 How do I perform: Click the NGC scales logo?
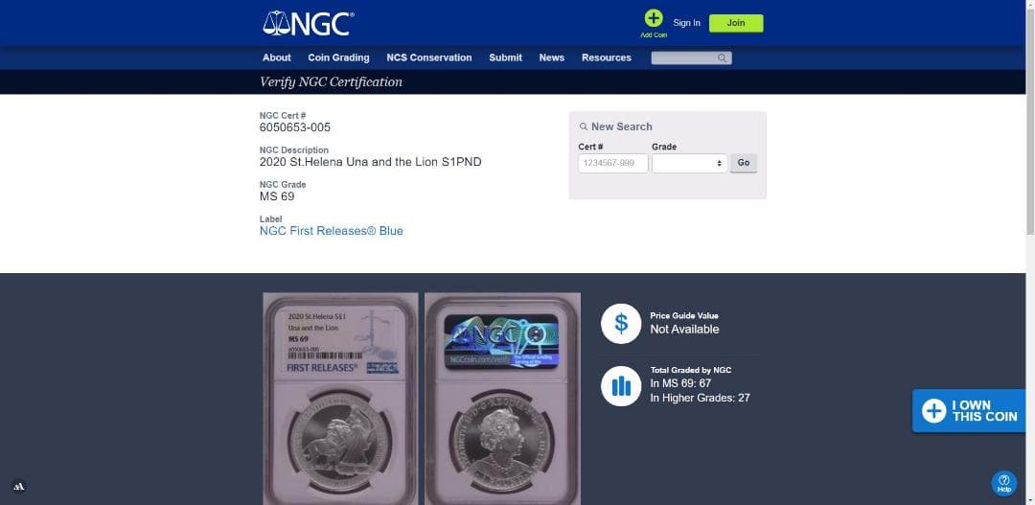point(308,23)
